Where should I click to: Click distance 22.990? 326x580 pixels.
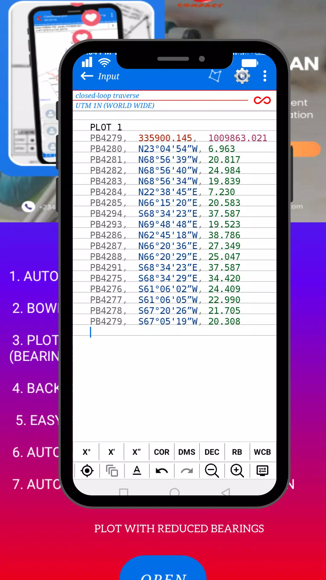pyautogui.click(x=224, y=300)
